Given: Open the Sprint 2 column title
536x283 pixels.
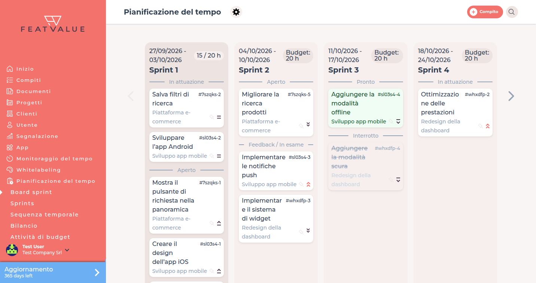Looking at the screenshot, I should [254, 70].
